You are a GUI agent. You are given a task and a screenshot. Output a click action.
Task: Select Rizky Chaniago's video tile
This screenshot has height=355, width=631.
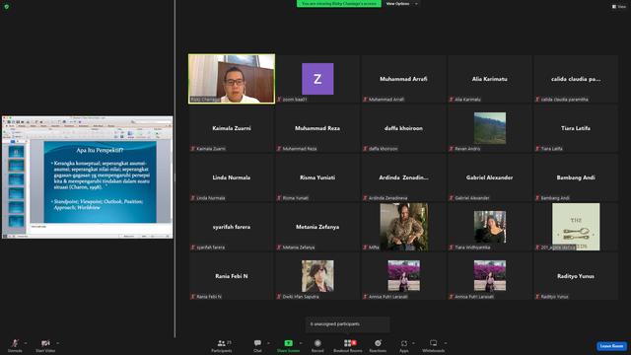click(x=232, y=79)
